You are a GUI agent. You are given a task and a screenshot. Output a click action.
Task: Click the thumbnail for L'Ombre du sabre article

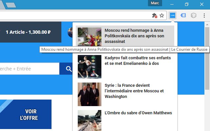[90, 121]
